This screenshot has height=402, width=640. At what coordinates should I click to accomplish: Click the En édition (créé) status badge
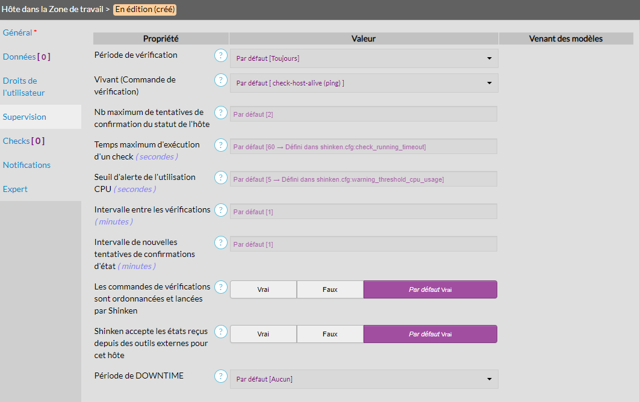point(145,10)
